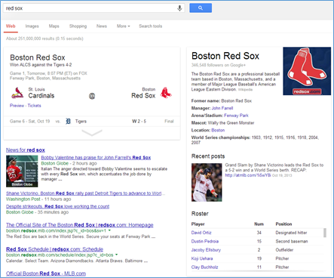
Task: Click the roster list scrollbar
Action: coord(325,233)
